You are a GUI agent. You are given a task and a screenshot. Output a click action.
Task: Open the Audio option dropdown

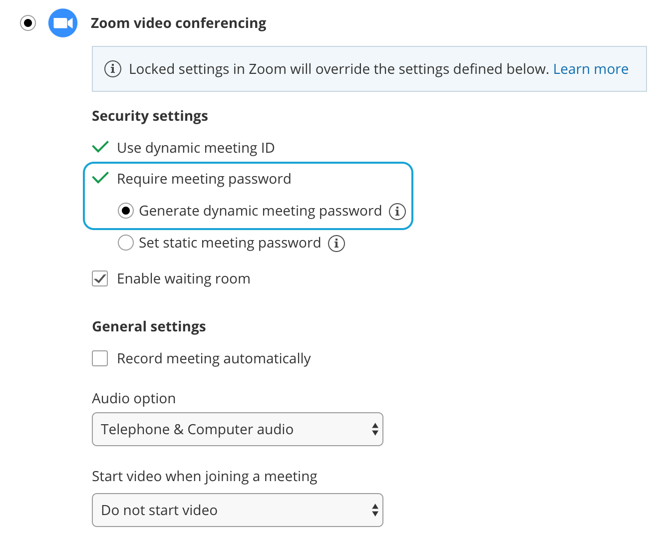(237, 429)
